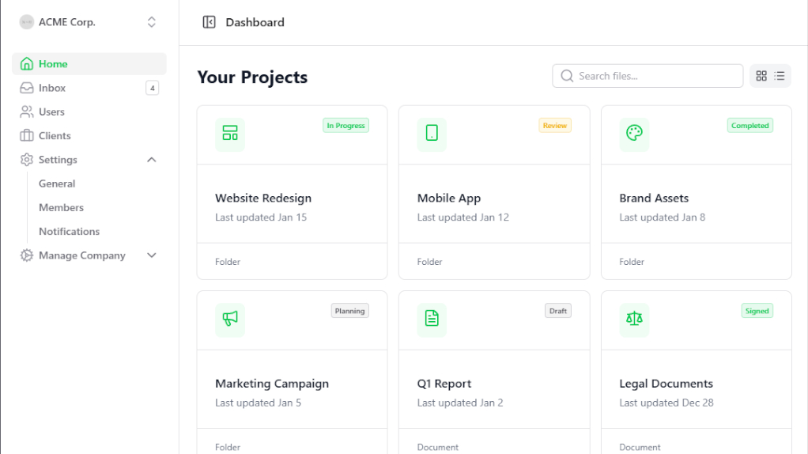Click the Q1 Report document icon
Image resolution: width=808 pixels, height=454 pixels.
click(x=432, y=319)
